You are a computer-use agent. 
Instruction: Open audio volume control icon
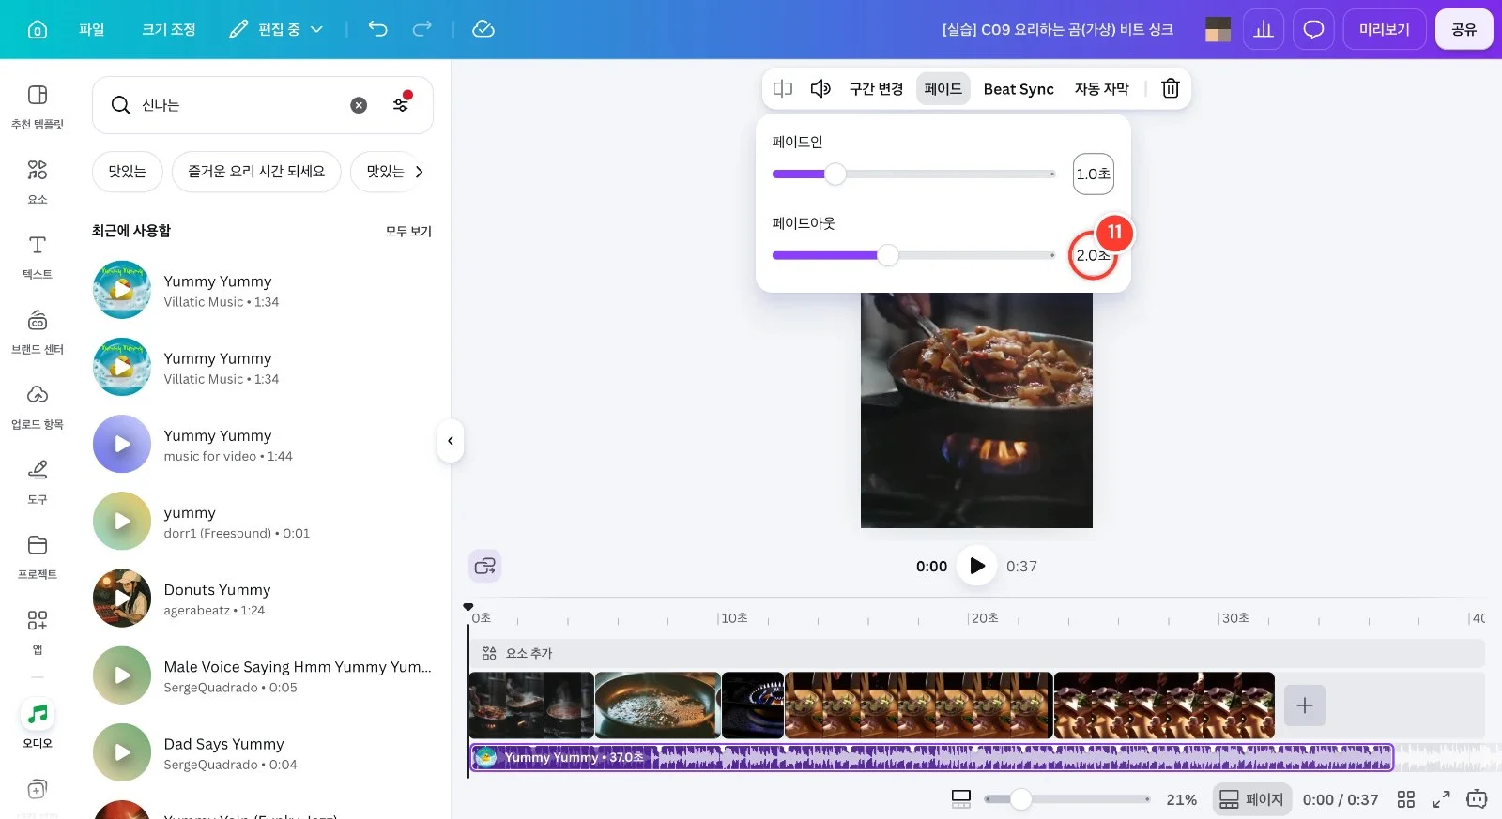coord(820,88)
